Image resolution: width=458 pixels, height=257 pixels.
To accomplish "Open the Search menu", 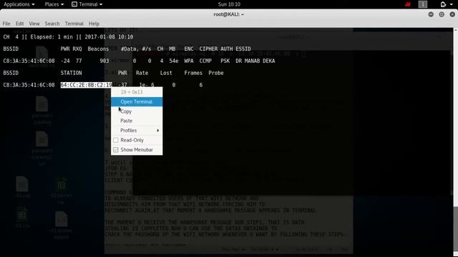I will click(52, 24).
